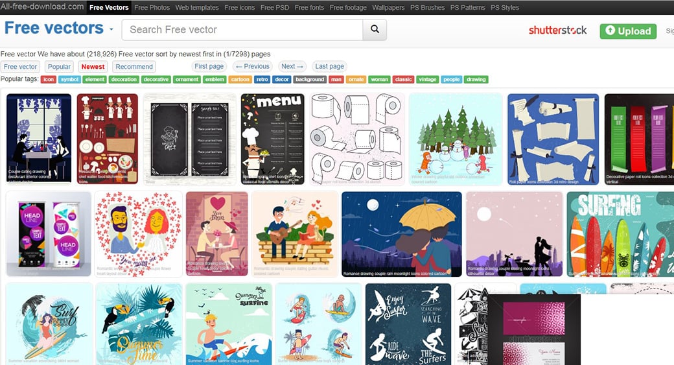
Task: Open the Free Photos menu item
Action: tap(152, 8)
